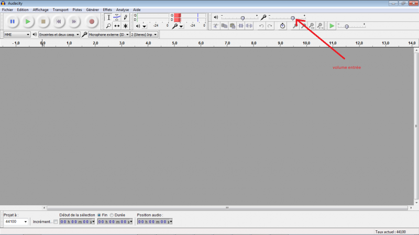Image resolution: width=419 pixels, height=235 pixels.
Task: Click the horizontal scrollbar thumb
Action: [227, 208]
